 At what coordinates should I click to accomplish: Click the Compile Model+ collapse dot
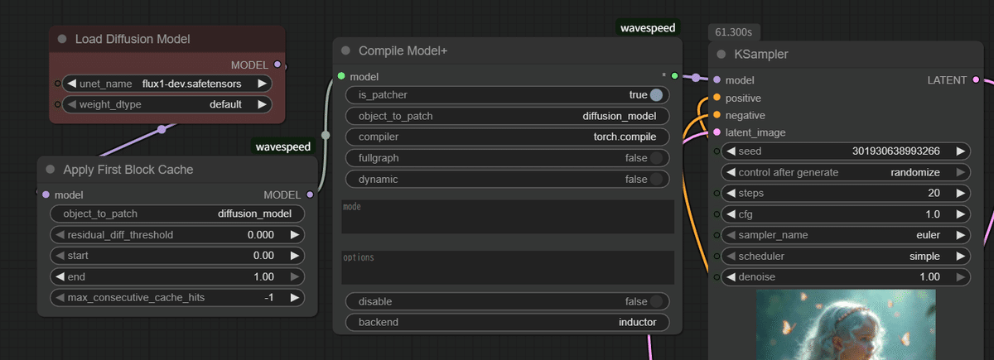click(x=345, y=51)
